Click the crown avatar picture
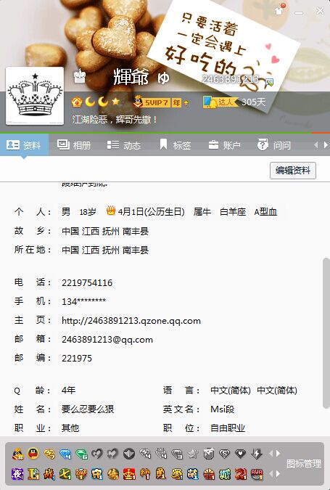The height and width of the screenshot is (490, 330). (35, 96)
